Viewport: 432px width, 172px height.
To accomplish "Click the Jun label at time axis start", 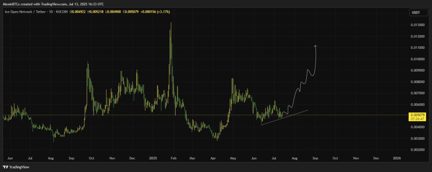I will point(10,158).
